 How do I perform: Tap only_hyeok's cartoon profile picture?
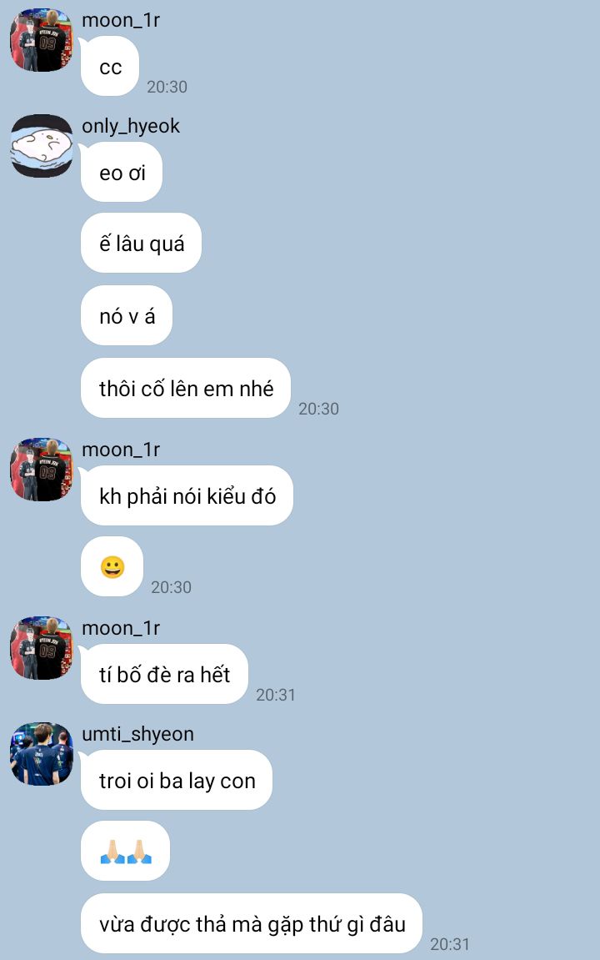(42, 146)
